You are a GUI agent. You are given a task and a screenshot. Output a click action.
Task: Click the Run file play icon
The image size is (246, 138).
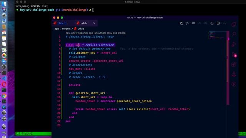point(187,23)
